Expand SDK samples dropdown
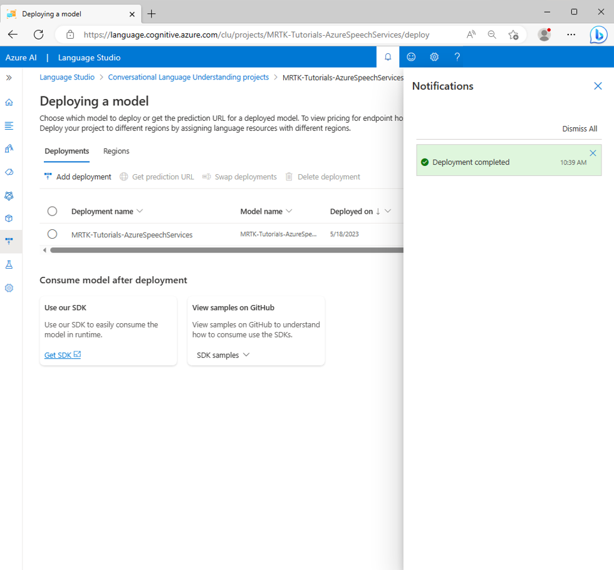Image resolution: width=614 pixels, height=570 pixels. tap(223, 355)
